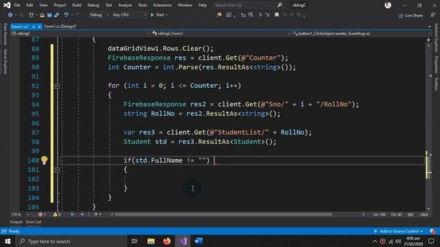Open File Explorer from the taskbar
The image size is (440, 247).
(151, 241)
